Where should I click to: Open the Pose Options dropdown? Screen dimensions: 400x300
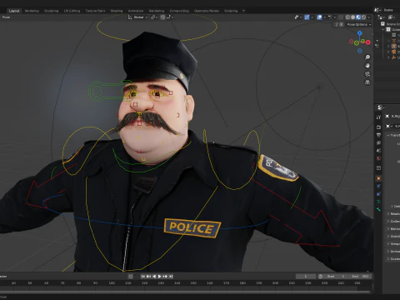359,24
